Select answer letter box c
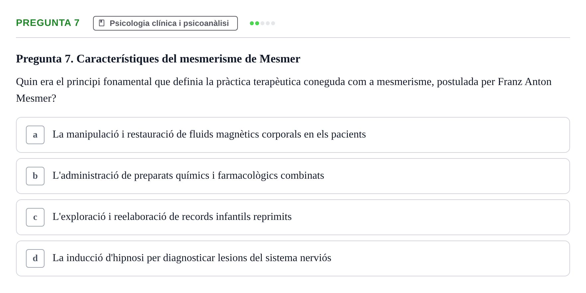This screenshot has height=293, width=586. click(x=35, y=217)
